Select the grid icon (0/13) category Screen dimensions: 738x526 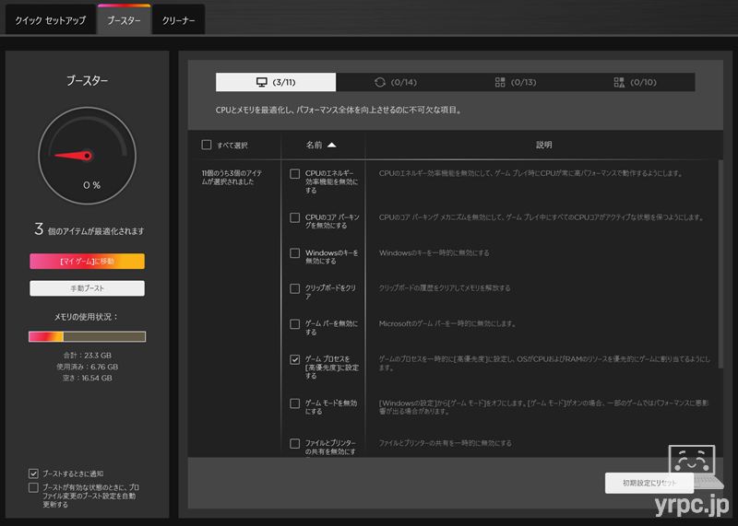(516, 82)
